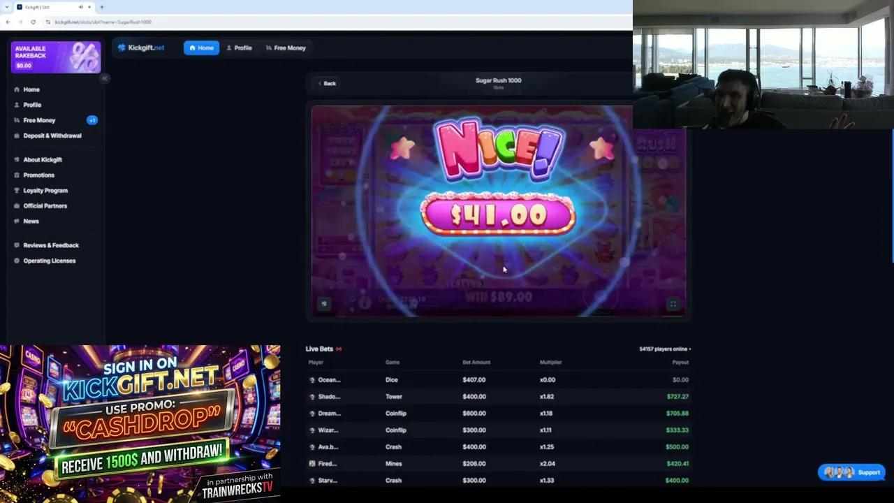Viewport: 894px width, 503px height.
Task: Click the Loyalty Program trophy icon
Action: [17, 191]
